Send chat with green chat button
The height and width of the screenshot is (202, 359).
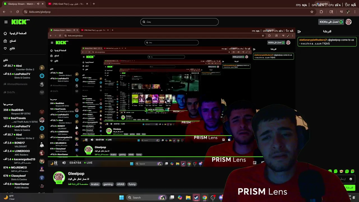pos(349,188)
